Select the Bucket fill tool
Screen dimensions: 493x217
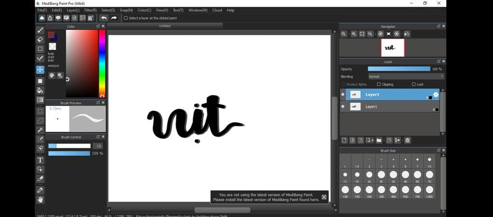(x=40, y=90)
